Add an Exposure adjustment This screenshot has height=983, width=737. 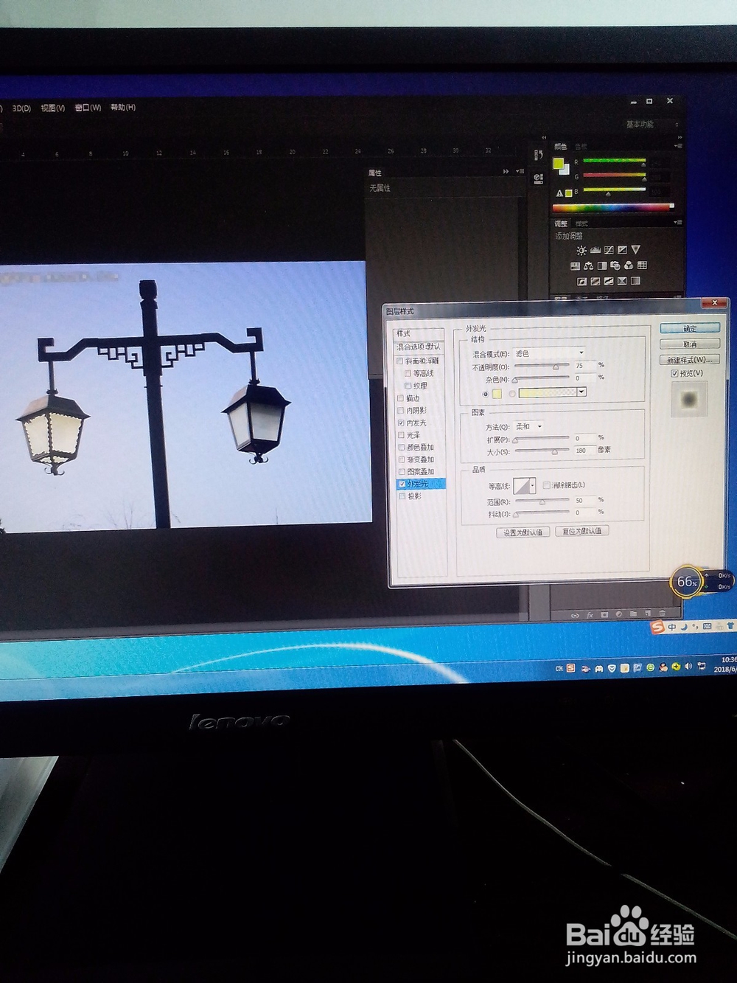(x=622, y=250)
